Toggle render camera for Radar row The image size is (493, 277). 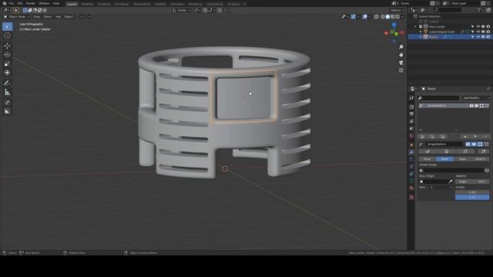coord(488,37)
